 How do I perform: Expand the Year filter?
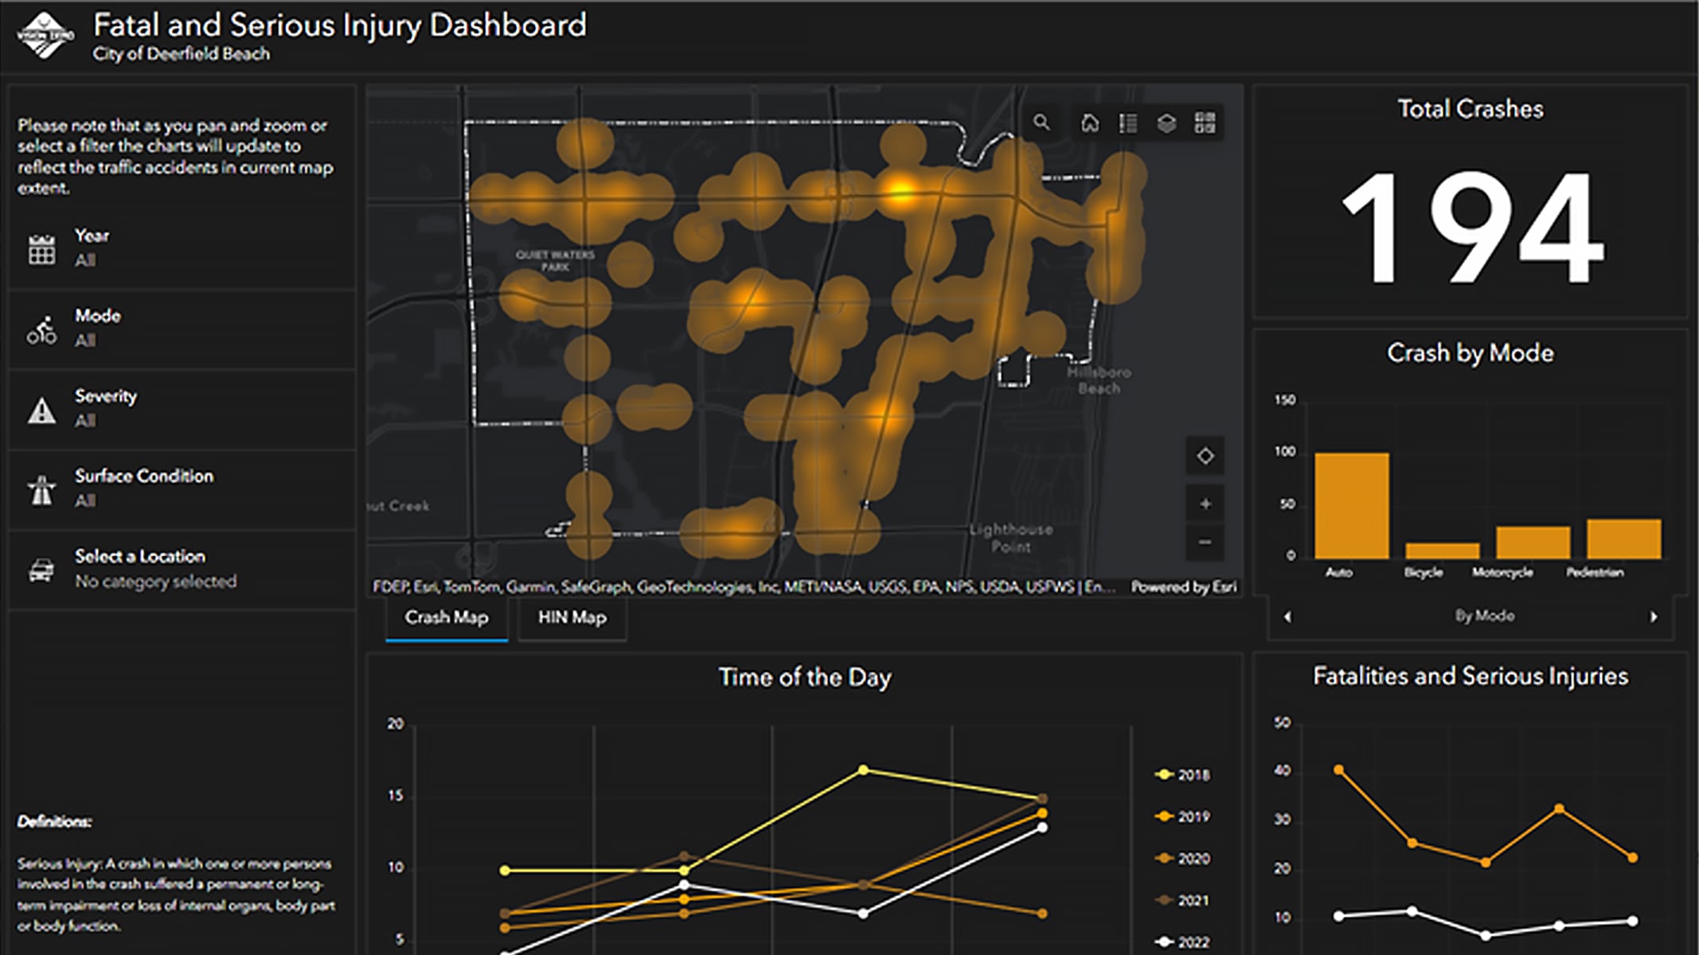tap(182, 248)
